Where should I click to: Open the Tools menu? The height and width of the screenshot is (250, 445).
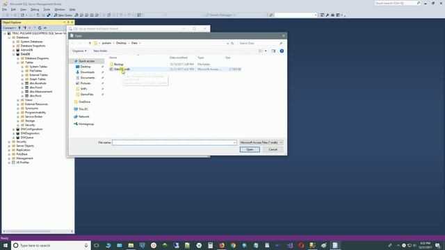47,9
